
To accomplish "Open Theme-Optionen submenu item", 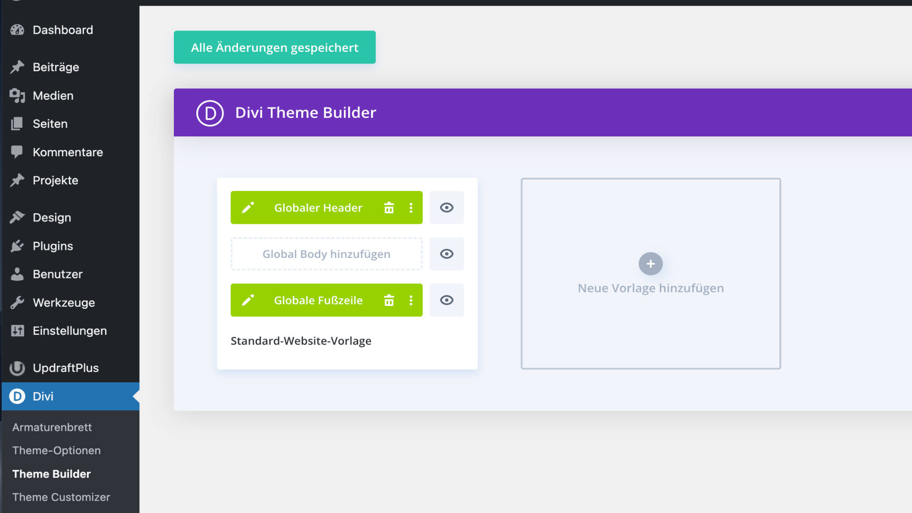I will [x=56, y=450].
